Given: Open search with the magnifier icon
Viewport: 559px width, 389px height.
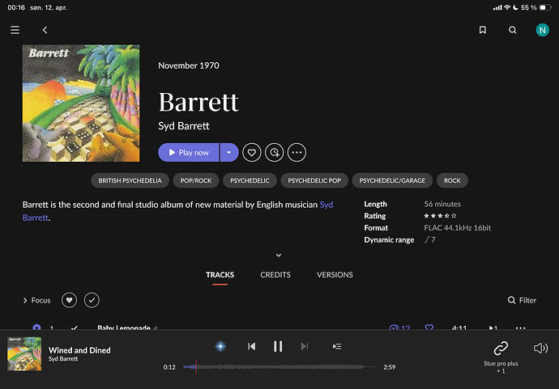Looking at the screenshot, I should pos(512,30).
